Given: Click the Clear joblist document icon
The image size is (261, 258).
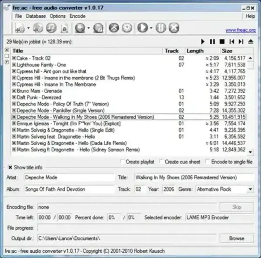Looking at the screenshot, I should (x=64, y=28).
